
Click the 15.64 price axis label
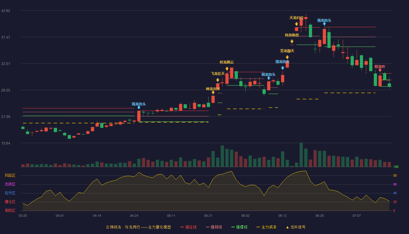coord(6,143)
